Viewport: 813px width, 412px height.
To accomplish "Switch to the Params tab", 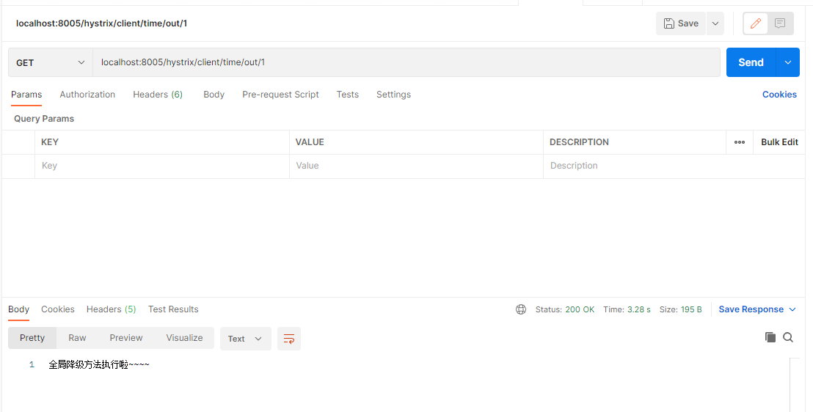I will pos(26,95).
